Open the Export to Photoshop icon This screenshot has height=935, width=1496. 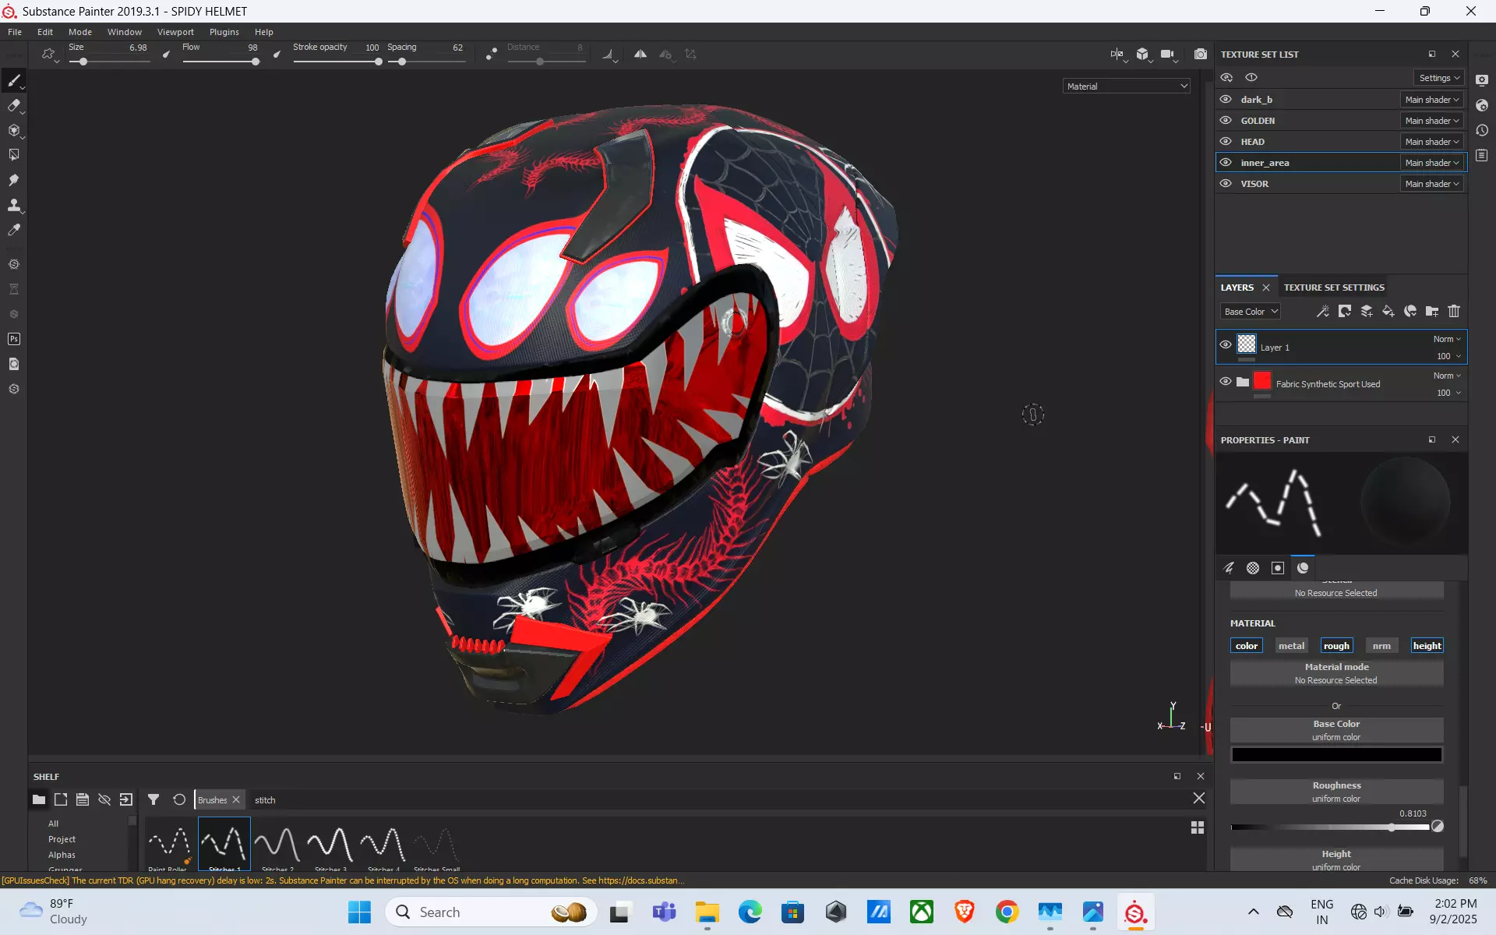(14, 339)
